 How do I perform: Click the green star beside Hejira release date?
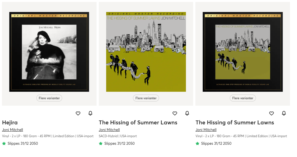4,144
